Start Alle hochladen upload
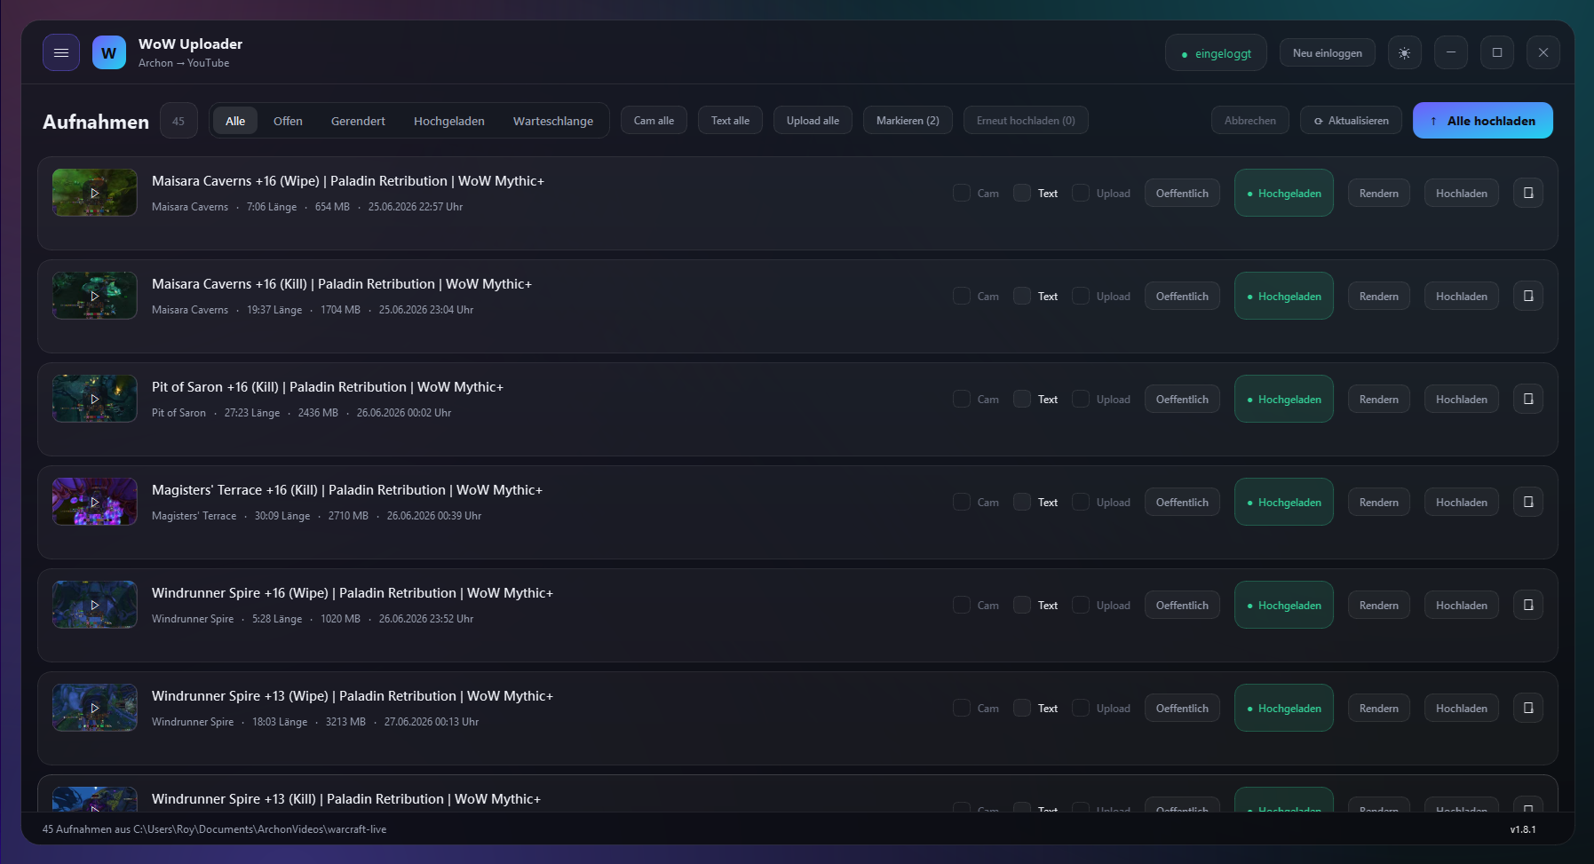Screen dimensions: 1594x864 pos(1483,121)
